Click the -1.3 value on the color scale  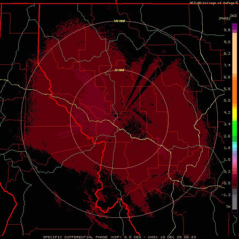click(x=226, y=195)
